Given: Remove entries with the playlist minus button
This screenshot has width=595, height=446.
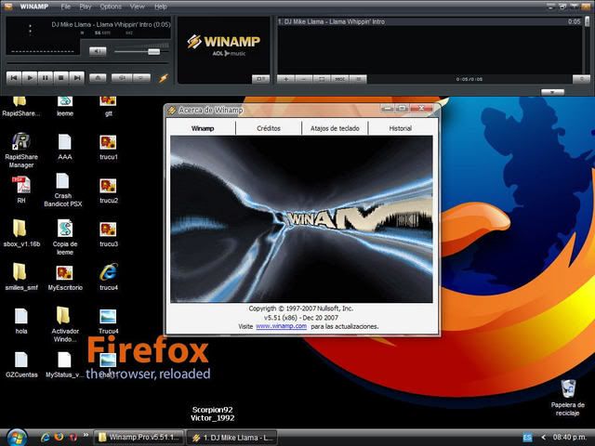Looking at the screenshot, I should 304,79.
